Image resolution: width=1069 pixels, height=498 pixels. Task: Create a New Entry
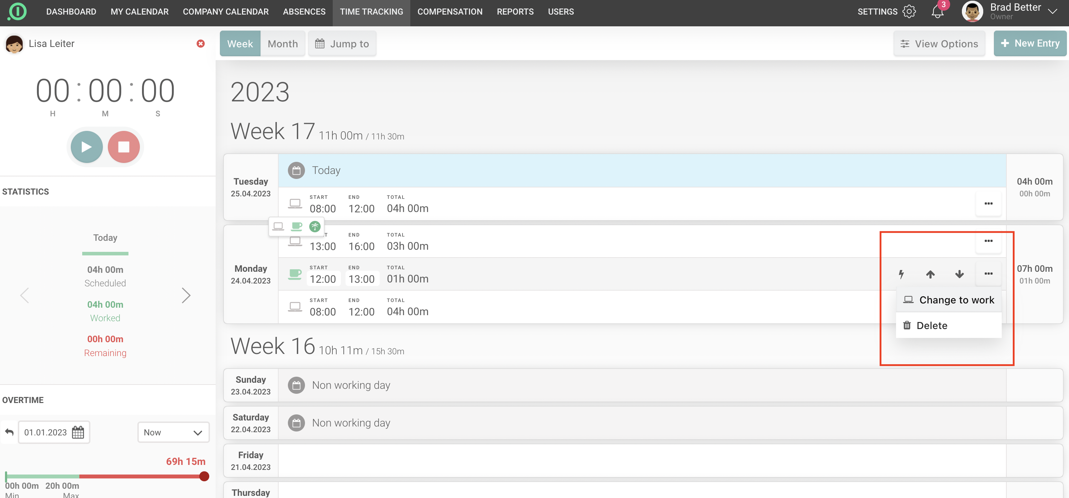click(1029, 43)
